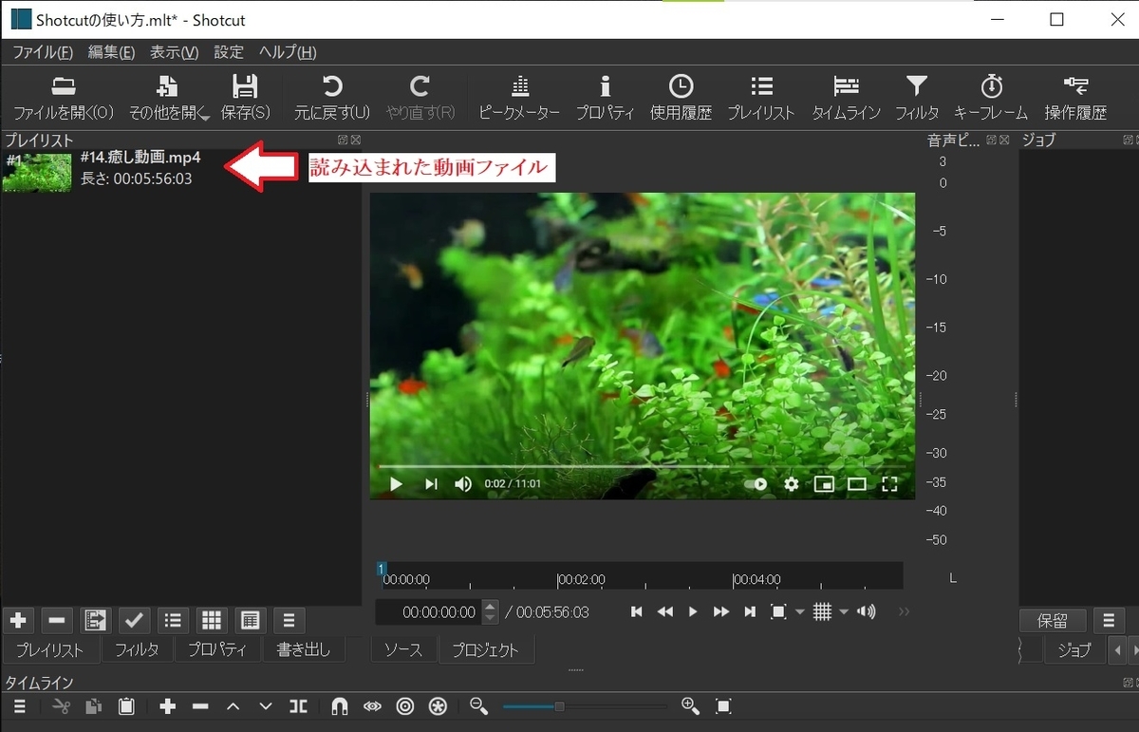Play the clip in Shotcut player
1139x732 pixels.
point(693,611)
